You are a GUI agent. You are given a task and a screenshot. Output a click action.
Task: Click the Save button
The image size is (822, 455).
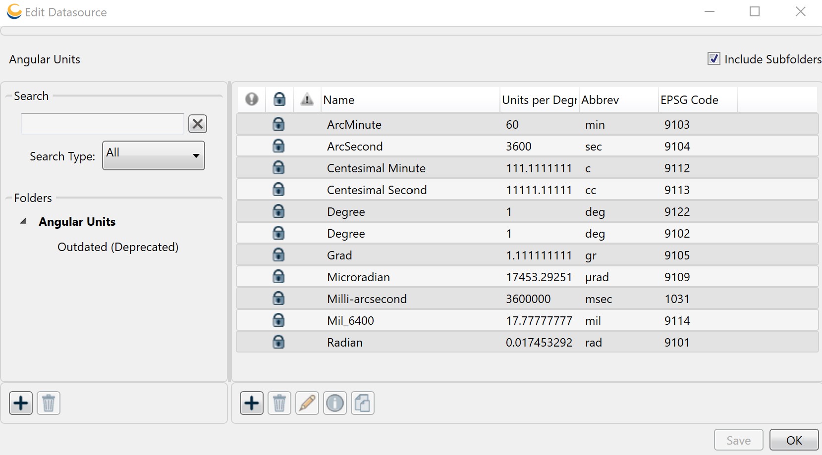tap(738, 440)
